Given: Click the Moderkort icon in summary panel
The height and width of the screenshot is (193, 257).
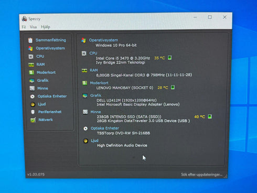Looking at the screenshot, I should (x=84, y=83).
